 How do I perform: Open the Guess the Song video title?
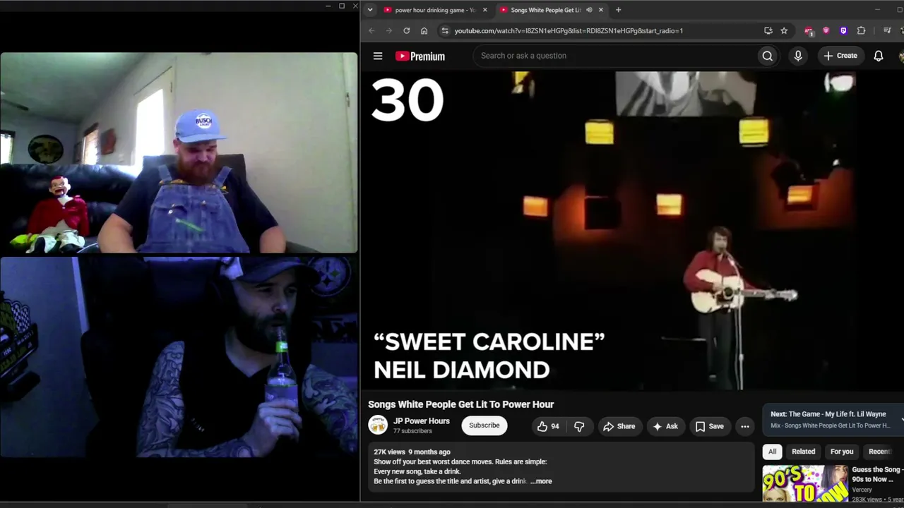click(877, 474)
